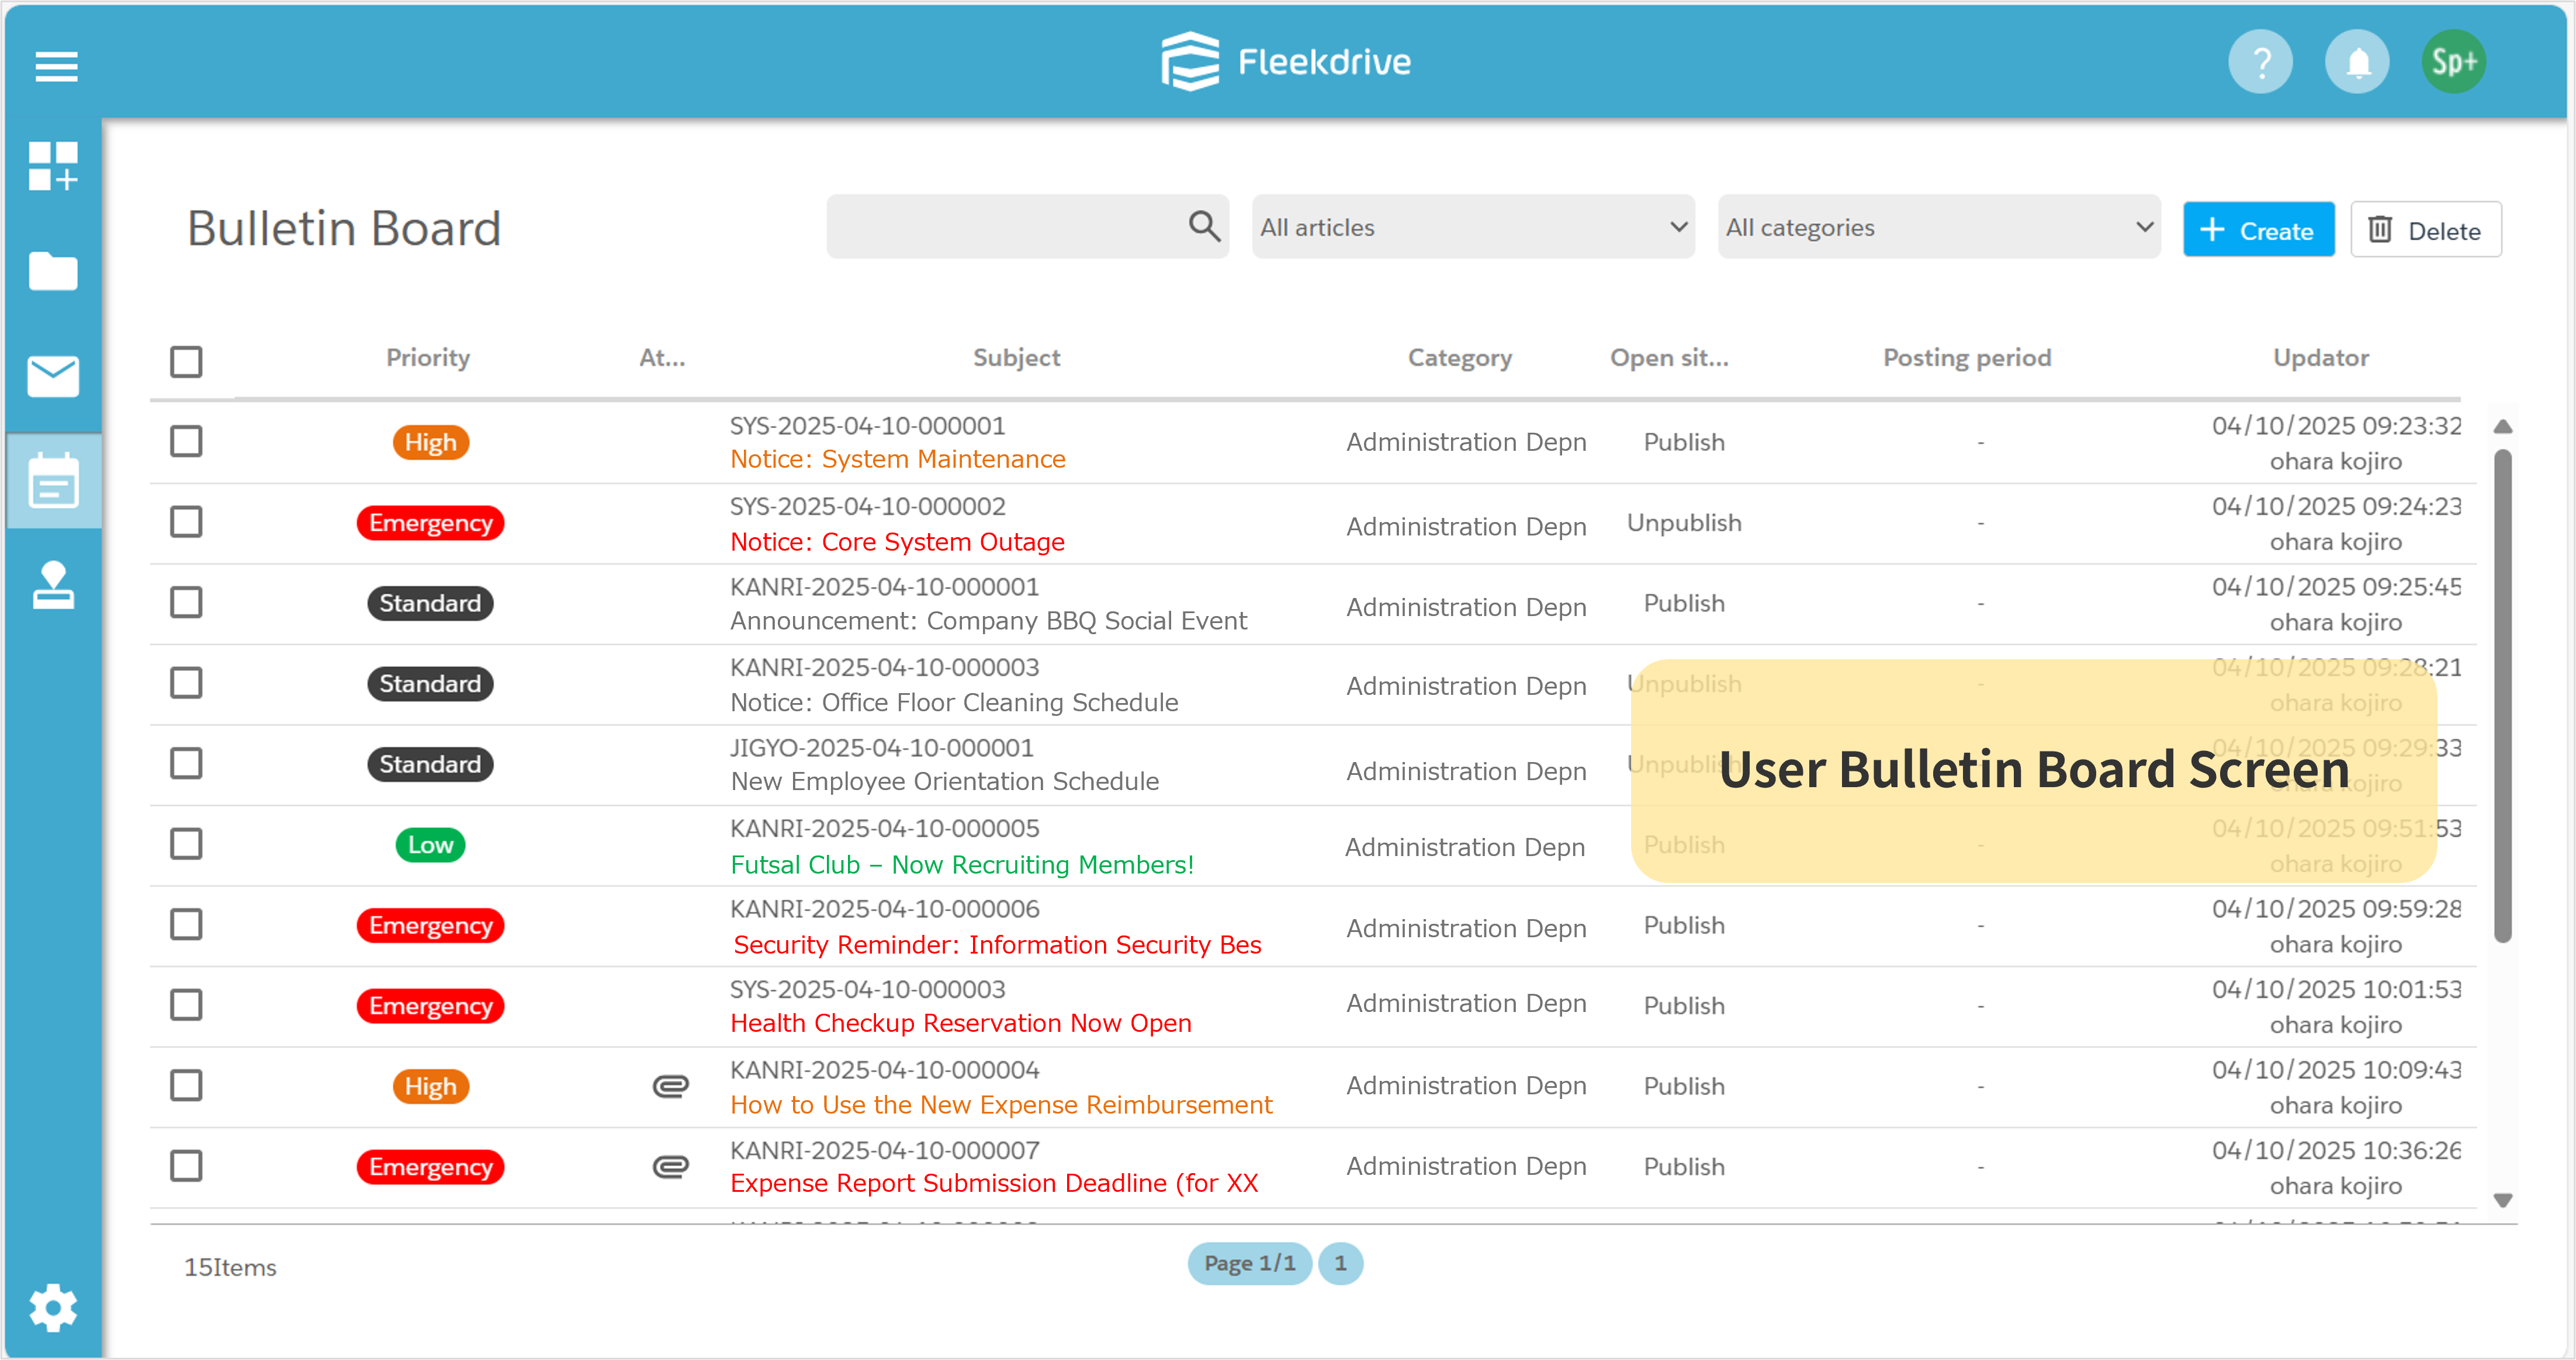Image resolution: width=2576 pixels, height=1360 pixels.
Task: Click the Low priority badge on Futsal Club row
Action: coord(430,846)
